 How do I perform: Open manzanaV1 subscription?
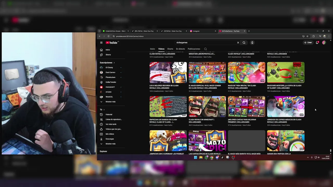(111, 87)
